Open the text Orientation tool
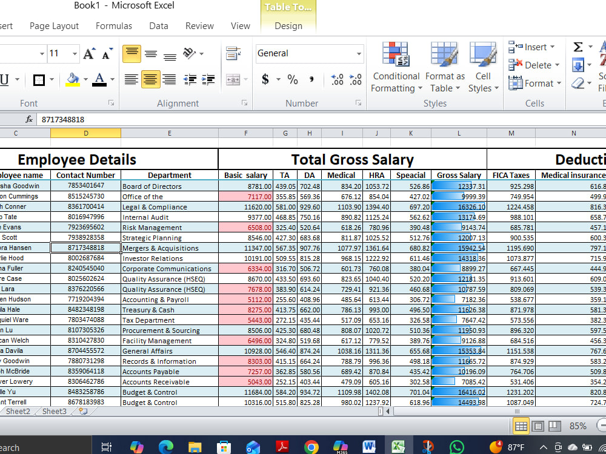Screen dimensions: 606x454 189,53
